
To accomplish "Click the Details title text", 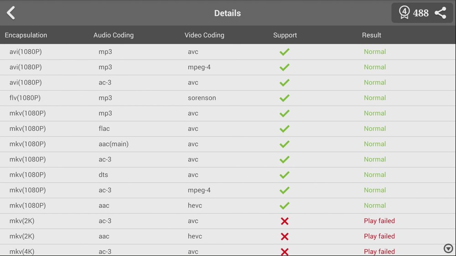I will pyautogui.click(x=228, y=13).
